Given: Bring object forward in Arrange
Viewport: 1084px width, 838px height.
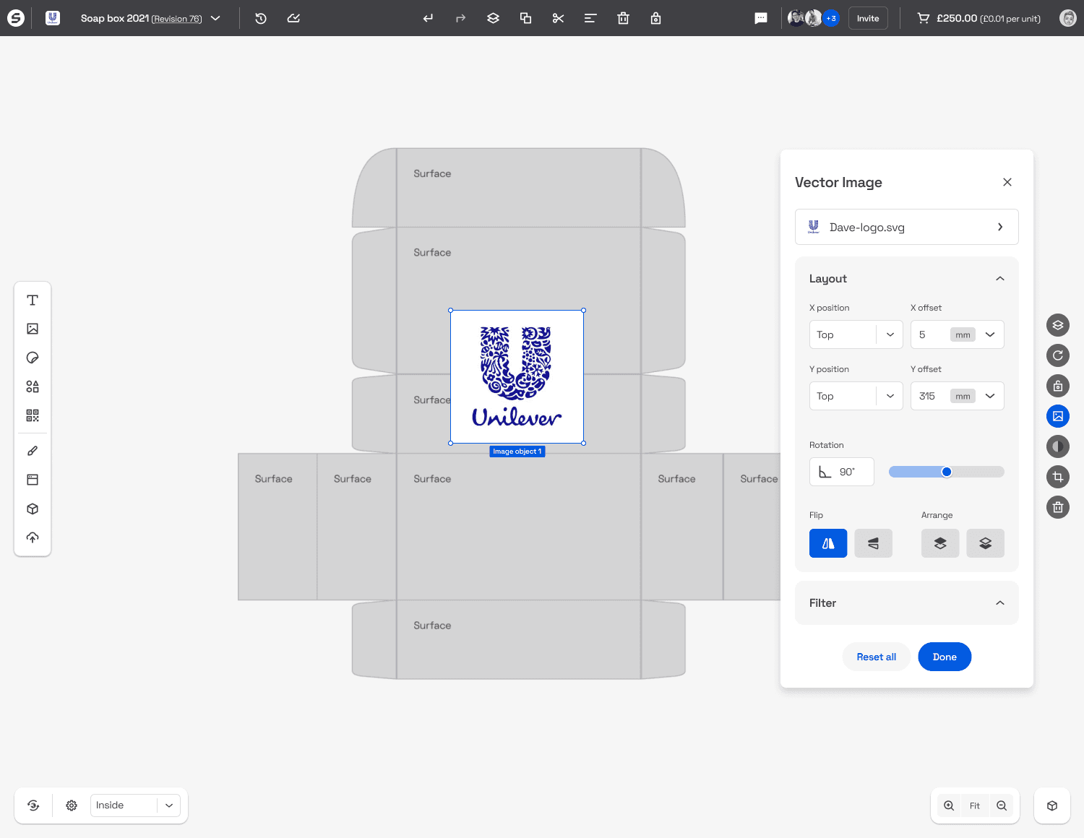Looking at the screenshot, I should click(940, 543).
